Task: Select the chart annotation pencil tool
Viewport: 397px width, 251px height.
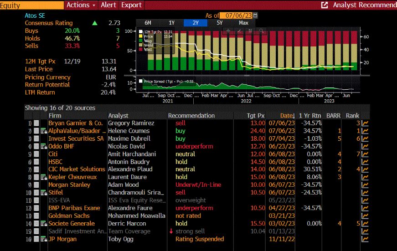Action: coord(239,31)
